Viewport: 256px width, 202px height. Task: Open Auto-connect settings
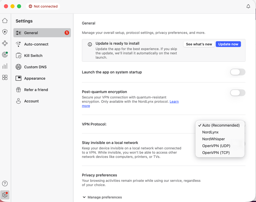(x=42, y=44)
